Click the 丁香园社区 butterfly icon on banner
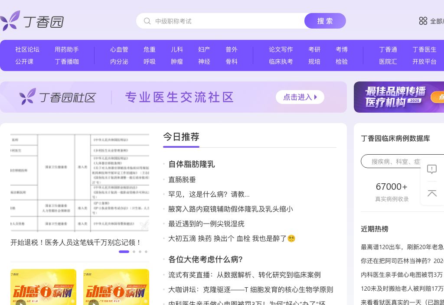The height and width of the screenshot is (305, 444). (x=27, y=96)
